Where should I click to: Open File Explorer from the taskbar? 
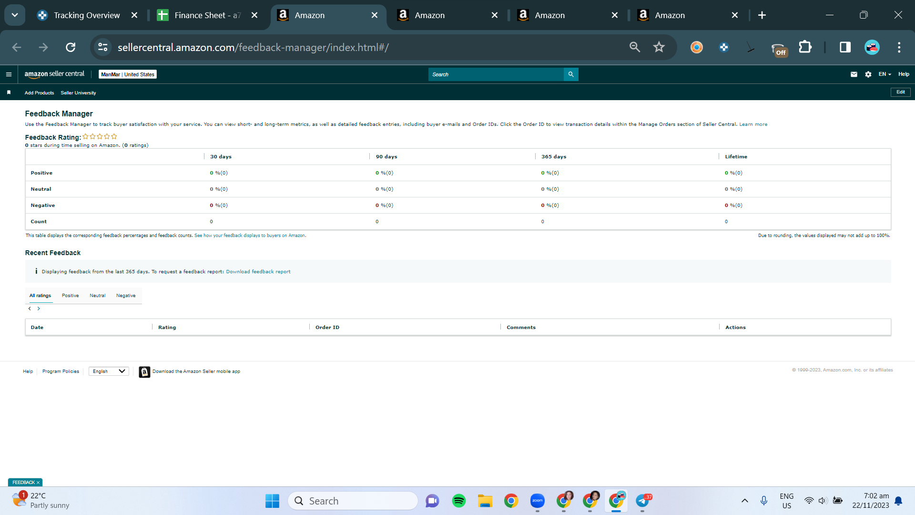(x=485, y=501)
